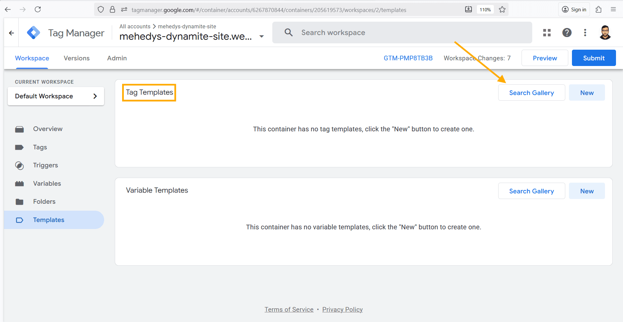623x322 pixels.
Task: Open the site permissions icon in address bar
Action: point(124,10)
